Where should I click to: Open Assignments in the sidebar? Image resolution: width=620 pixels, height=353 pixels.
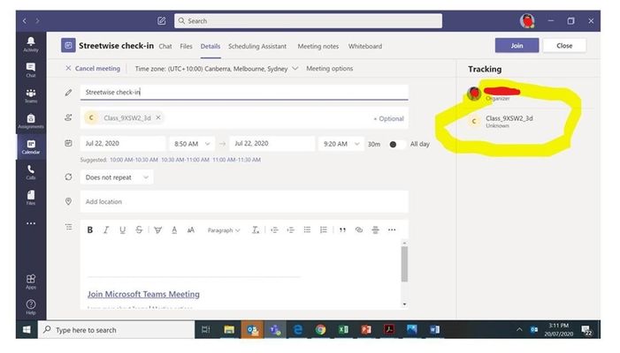31,121
